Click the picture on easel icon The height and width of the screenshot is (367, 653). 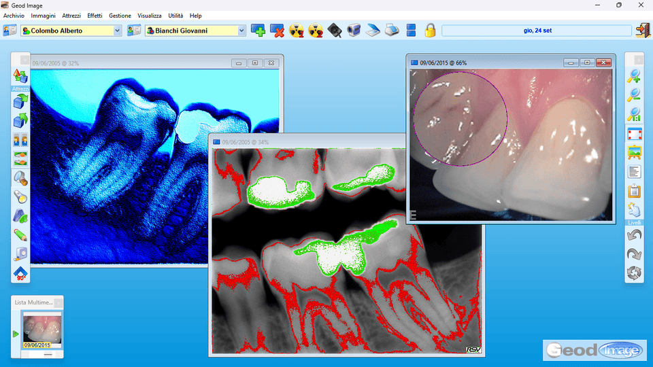(634, 153)
